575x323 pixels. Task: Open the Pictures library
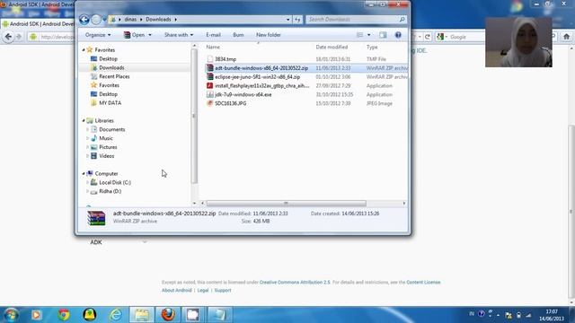tap(108, 147)
